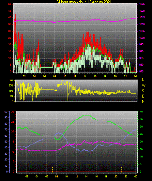Click the W compass letter beside direction chart
This screenshot has height=181, width=152.
tap(144, 85)
